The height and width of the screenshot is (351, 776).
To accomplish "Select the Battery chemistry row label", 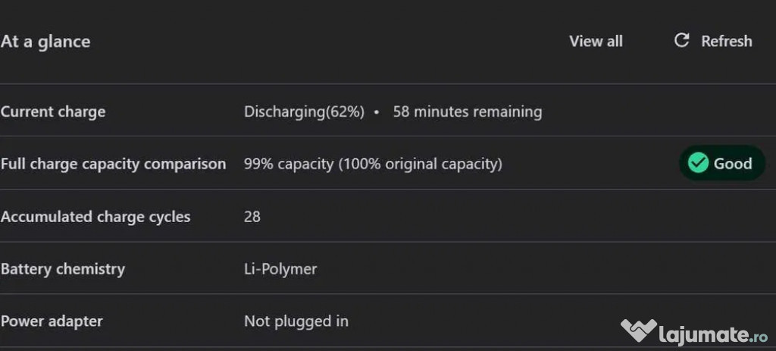I will tap(63, 269).
